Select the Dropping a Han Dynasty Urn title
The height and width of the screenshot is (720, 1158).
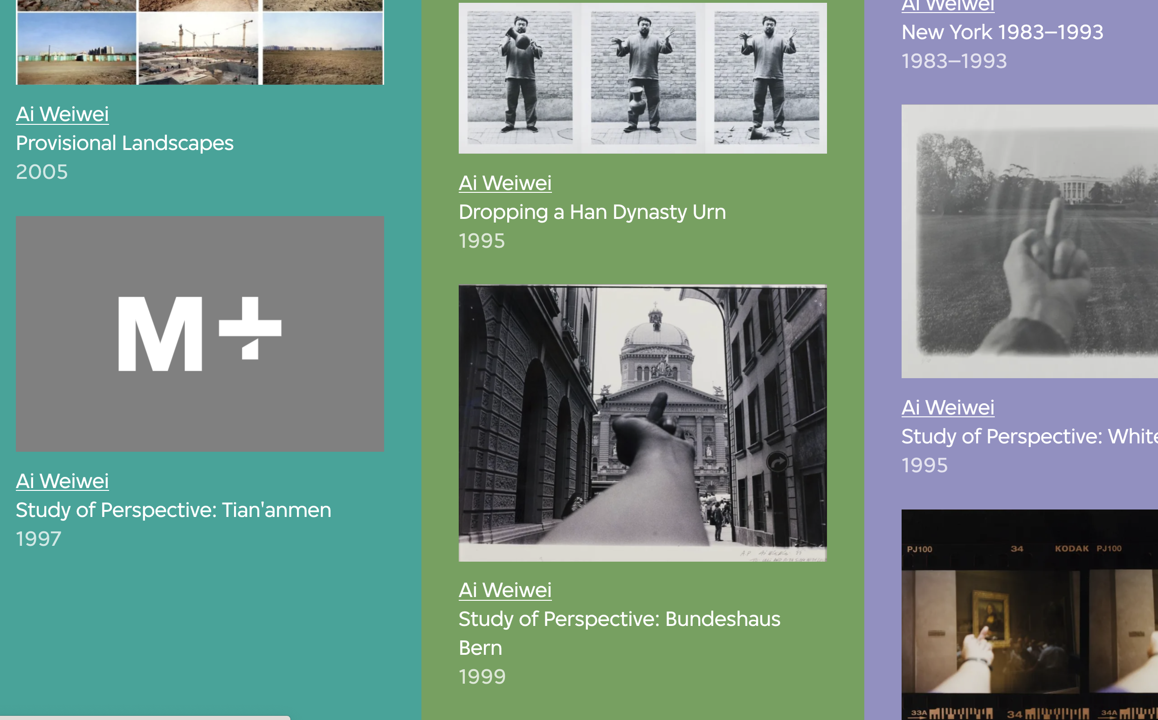(x=593, y=212)
